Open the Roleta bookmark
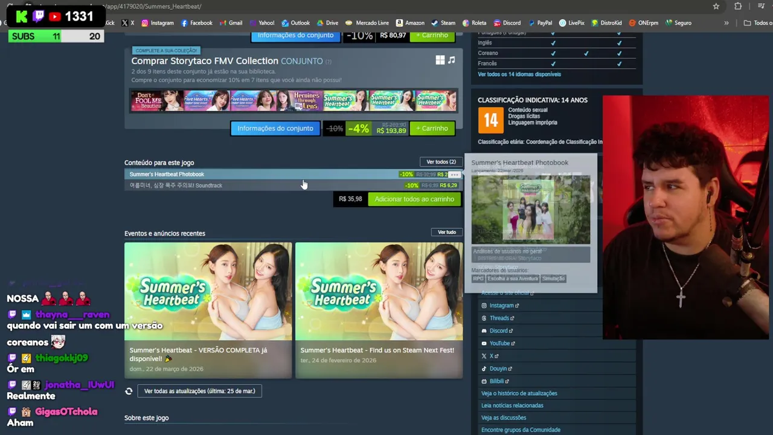This screenshot has width=773, height=435. (x=474, y=23)
